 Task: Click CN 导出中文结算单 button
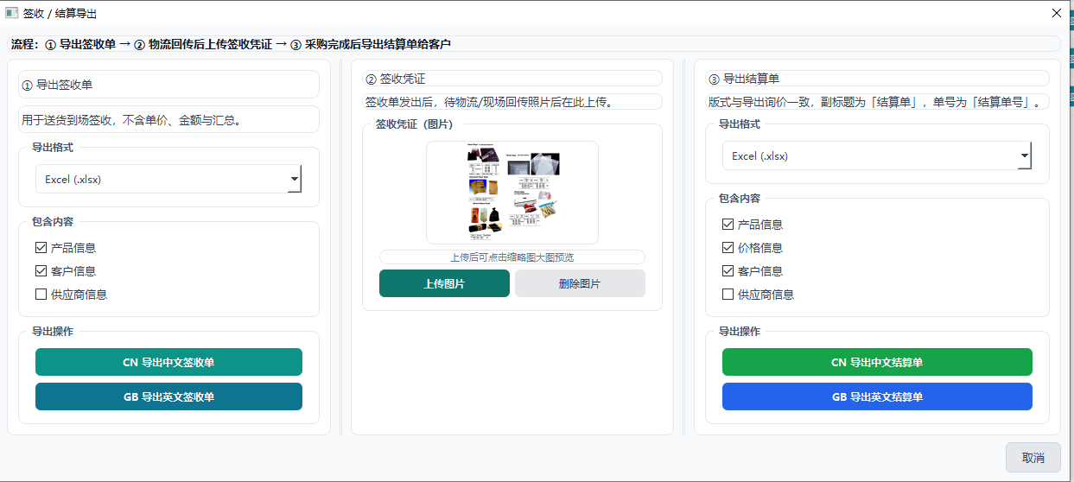(x=877, y=362)
